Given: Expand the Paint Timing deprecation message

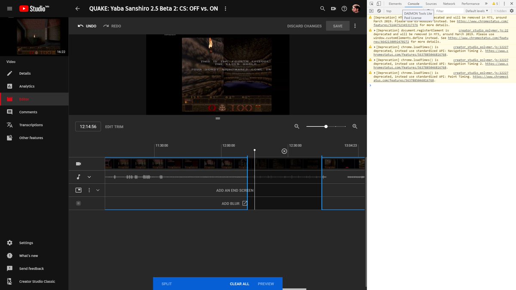Looking at the screenshot, I should coord(375,73).
